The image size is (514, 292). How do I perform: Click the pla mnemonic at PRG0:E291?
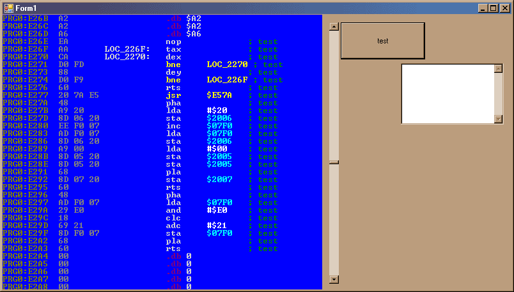pyautogui.click(x=173, y=172)
